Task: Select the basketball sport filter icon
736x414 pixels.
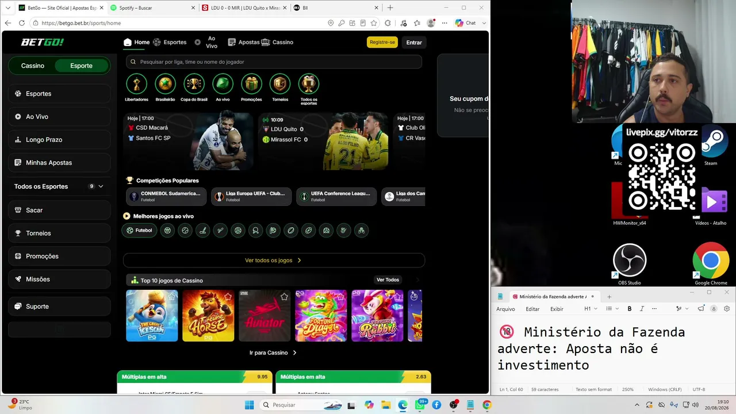Action: (167, 231)
